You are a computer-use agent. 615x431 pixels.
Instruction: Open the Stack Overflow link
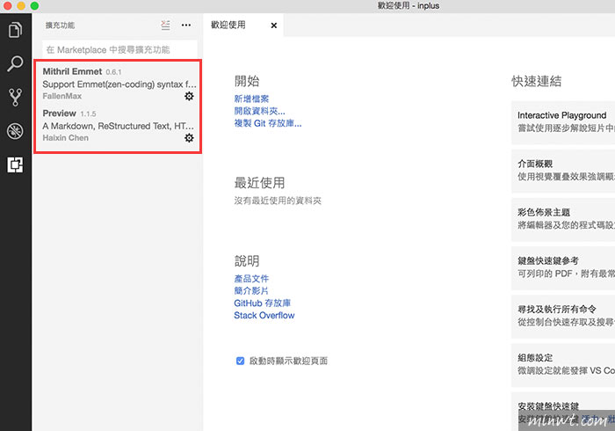(x=264, y=315)
